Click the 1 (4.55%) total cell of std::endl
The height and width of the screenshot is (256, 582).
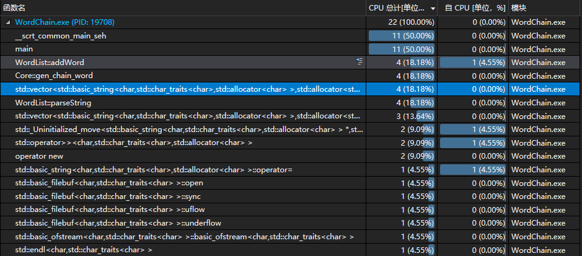point(401,250)
